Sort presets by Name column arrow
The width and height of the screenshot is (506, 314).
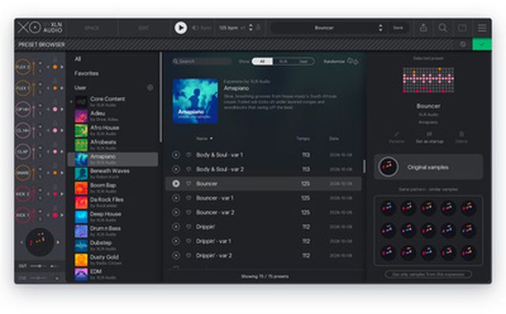point(211,139)
